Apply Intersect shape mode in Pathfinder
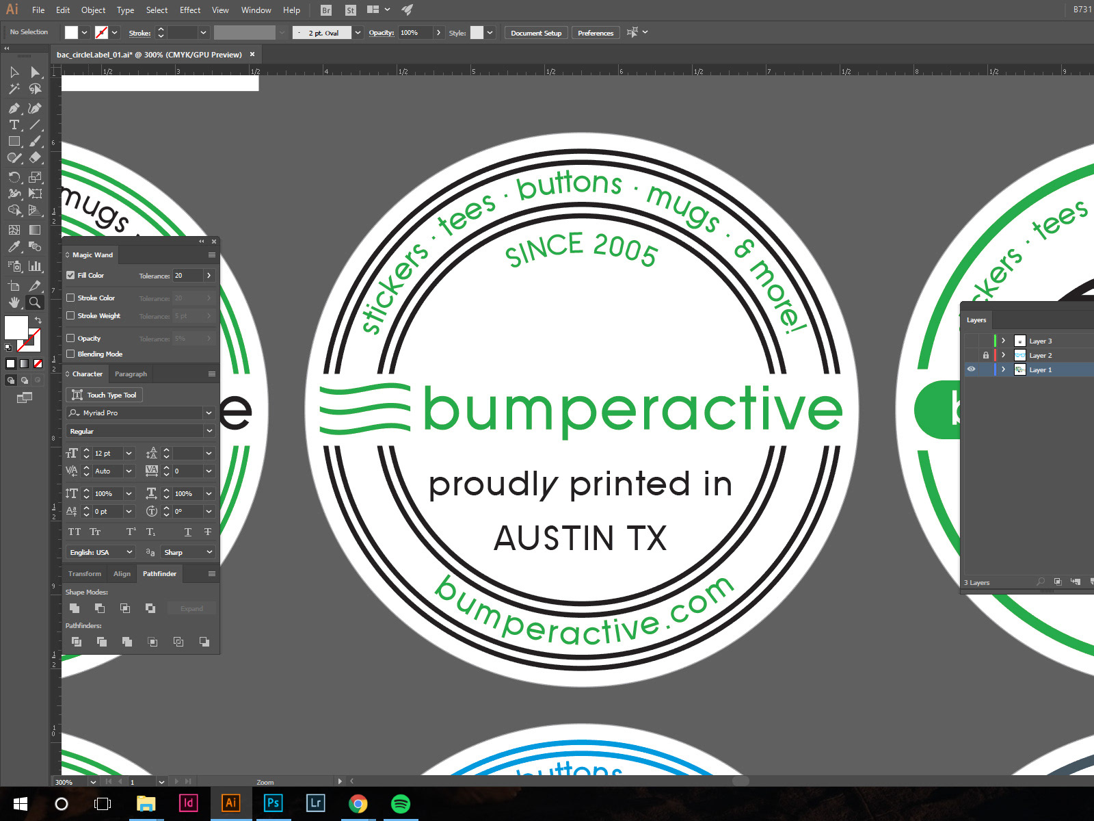 point(125,608)
